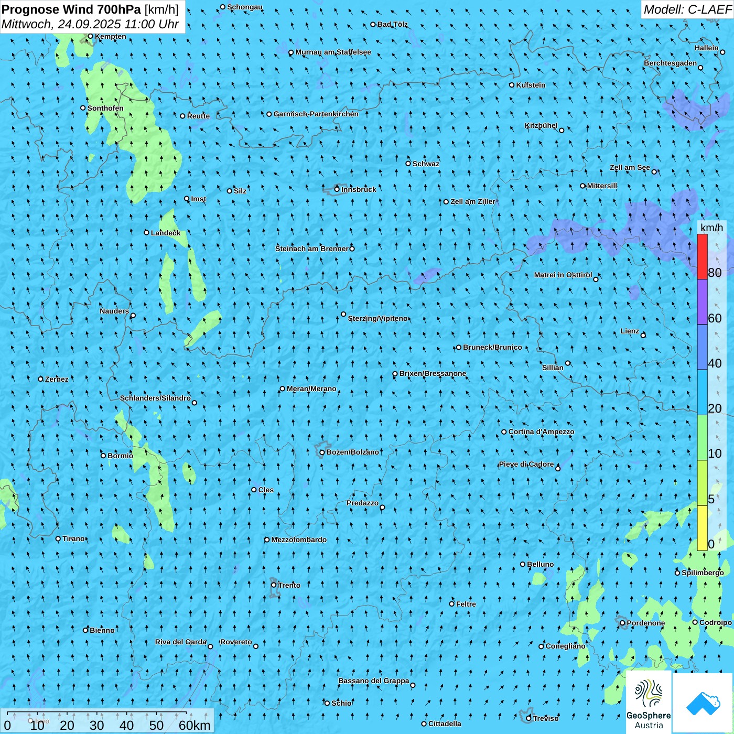Click the 'Garmisch-Partenkirchen' label
This screenshot has height=734, width=734.
316,114
